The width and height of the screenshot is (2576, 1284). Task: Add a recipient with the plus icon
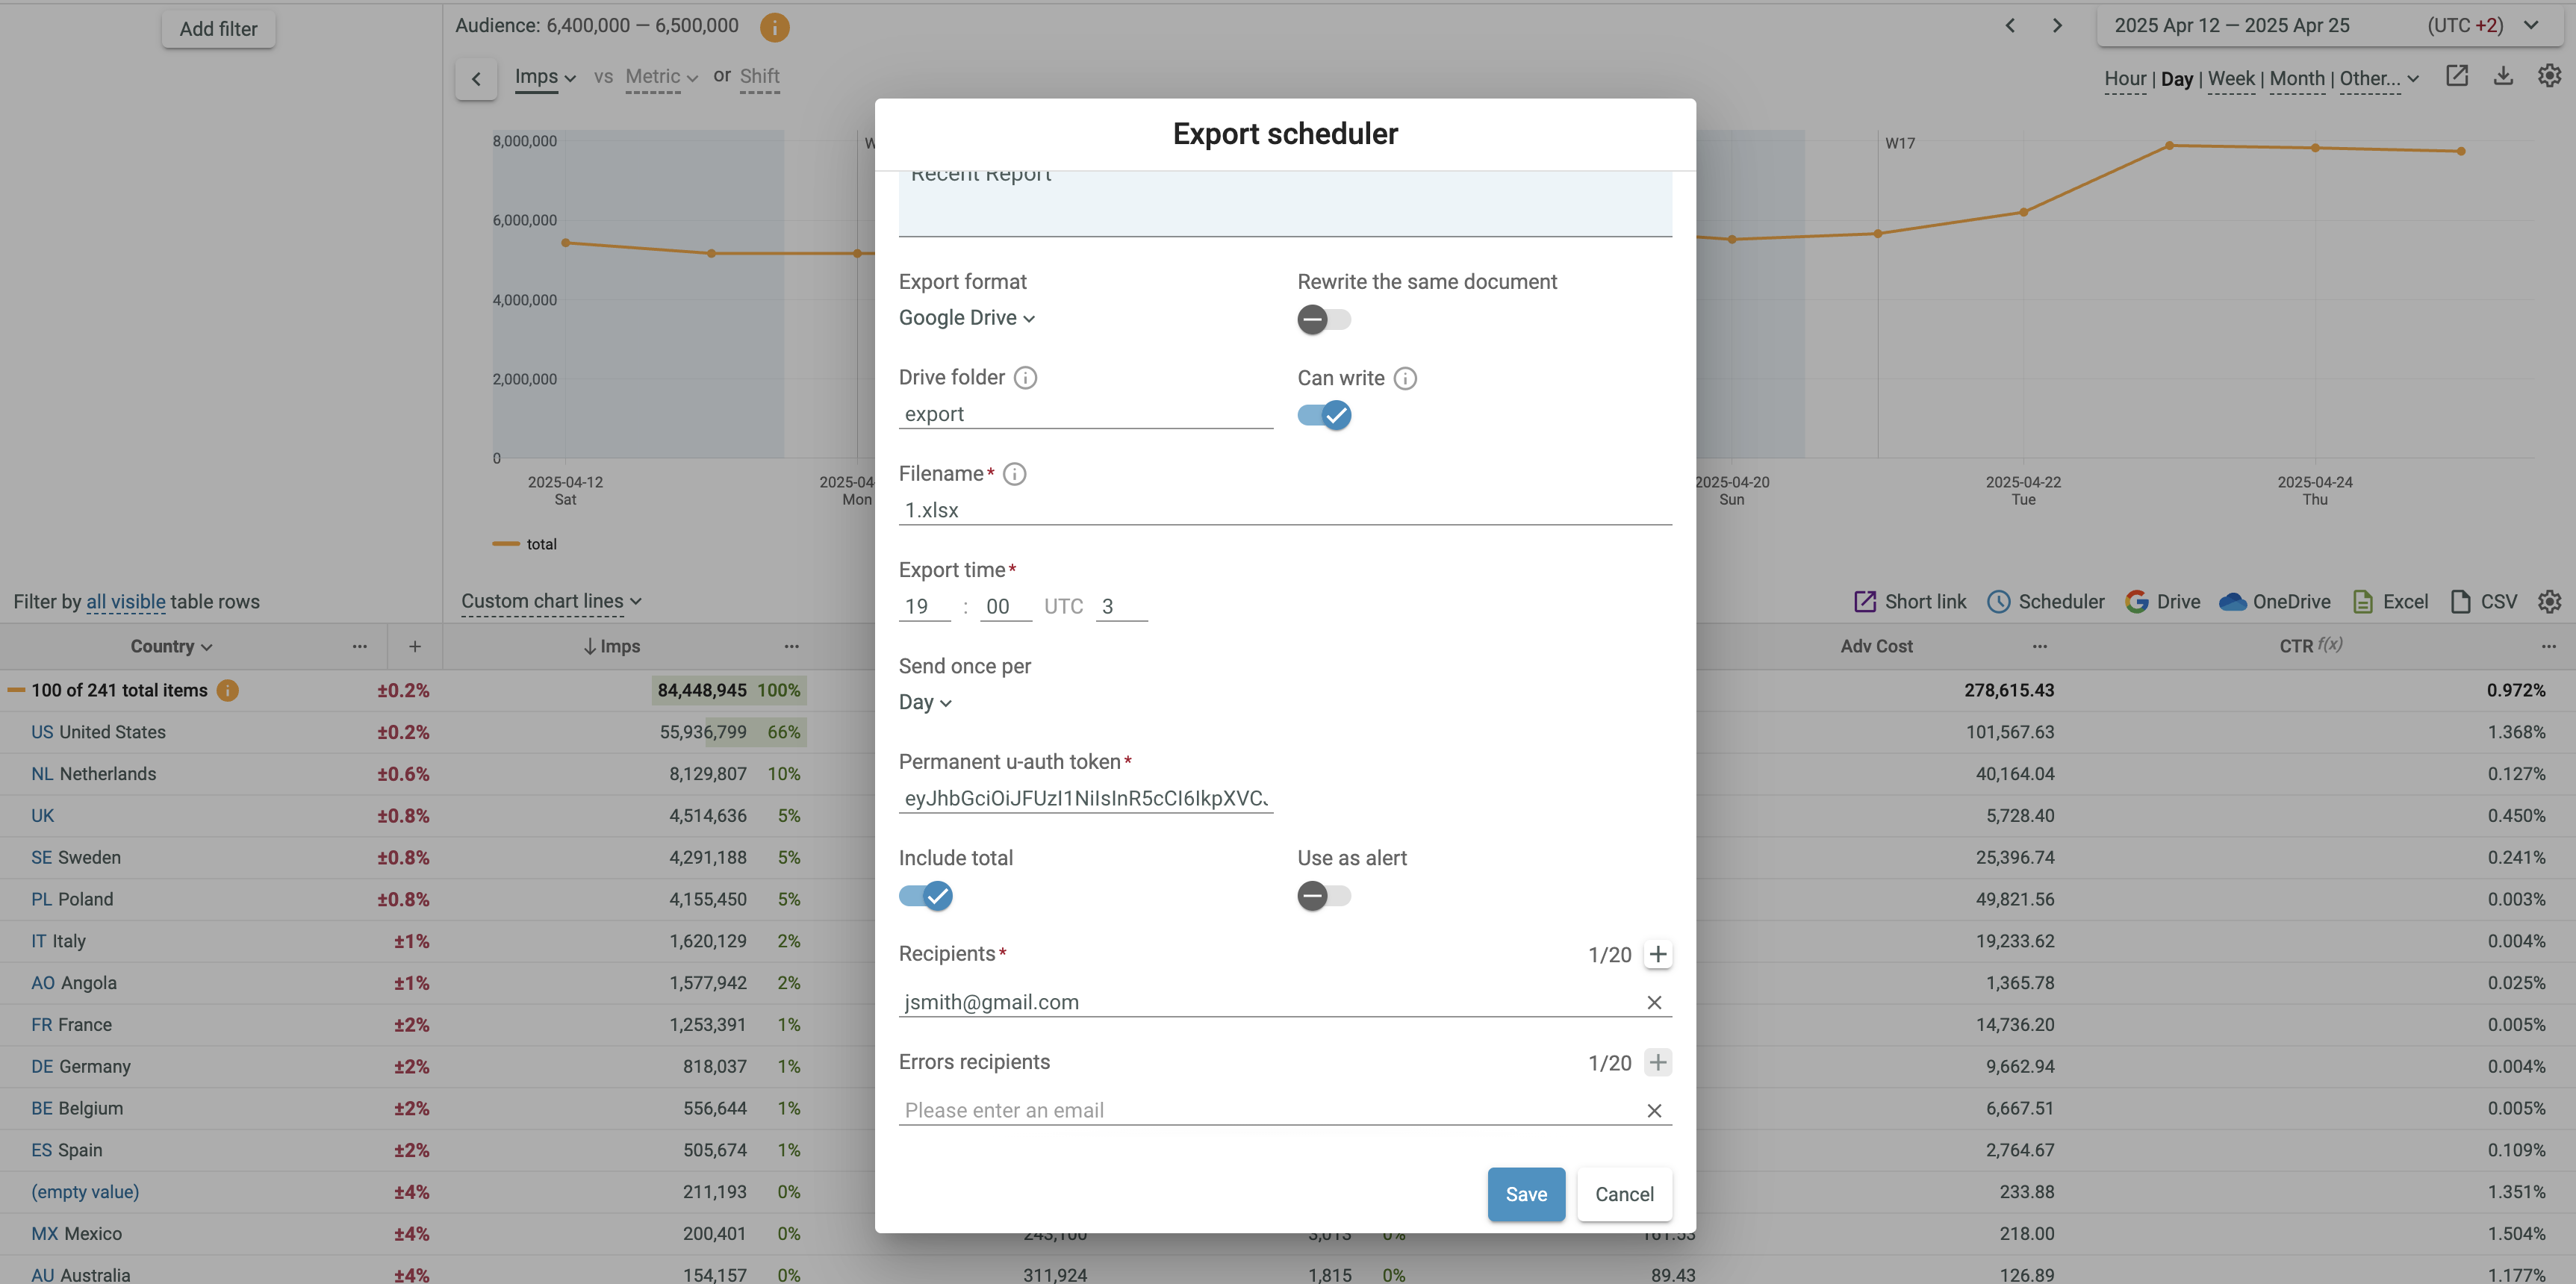click(1657, 954)
